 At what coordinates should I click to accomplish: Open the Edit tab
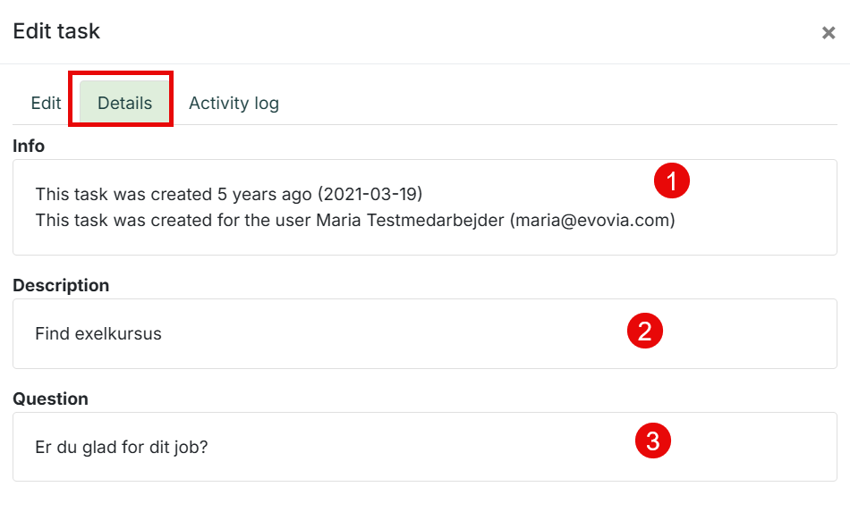click(46, 103)
